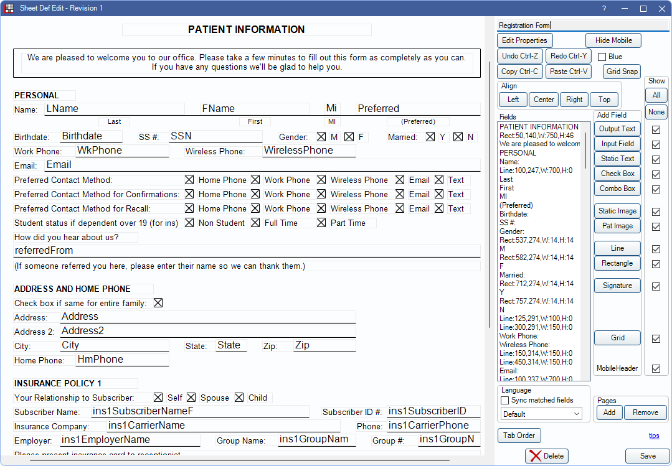Open the Language Default dropdown
Screen dimensions: 672x466
pos(541,414)
